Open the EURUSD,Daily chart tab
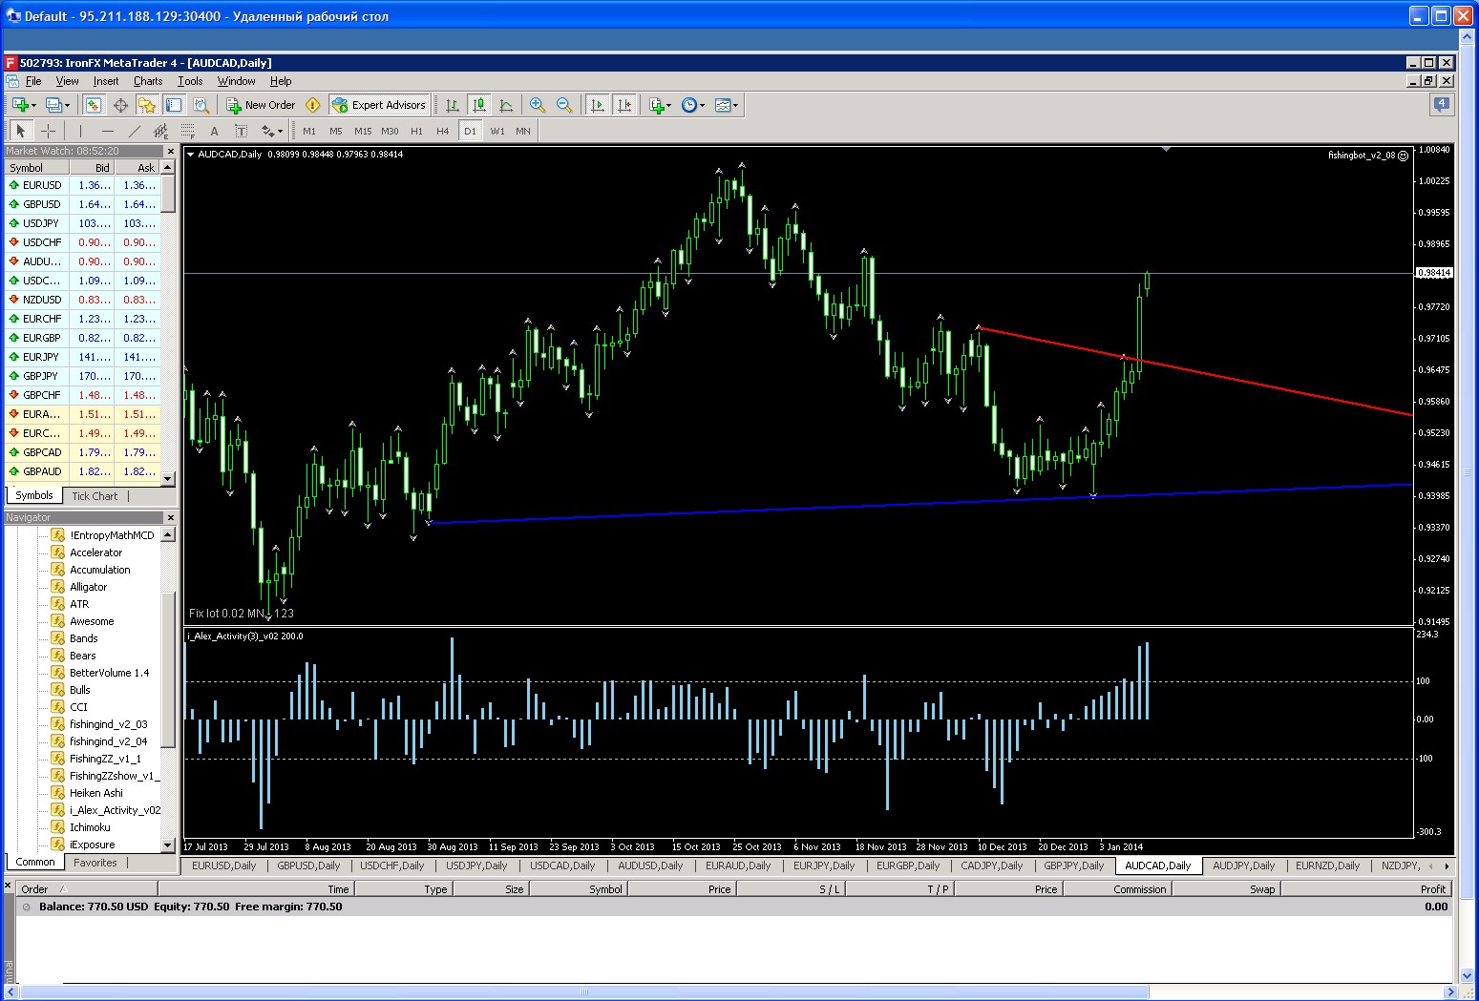The height and width of the screenshot is (1001, 1479). 224,865
